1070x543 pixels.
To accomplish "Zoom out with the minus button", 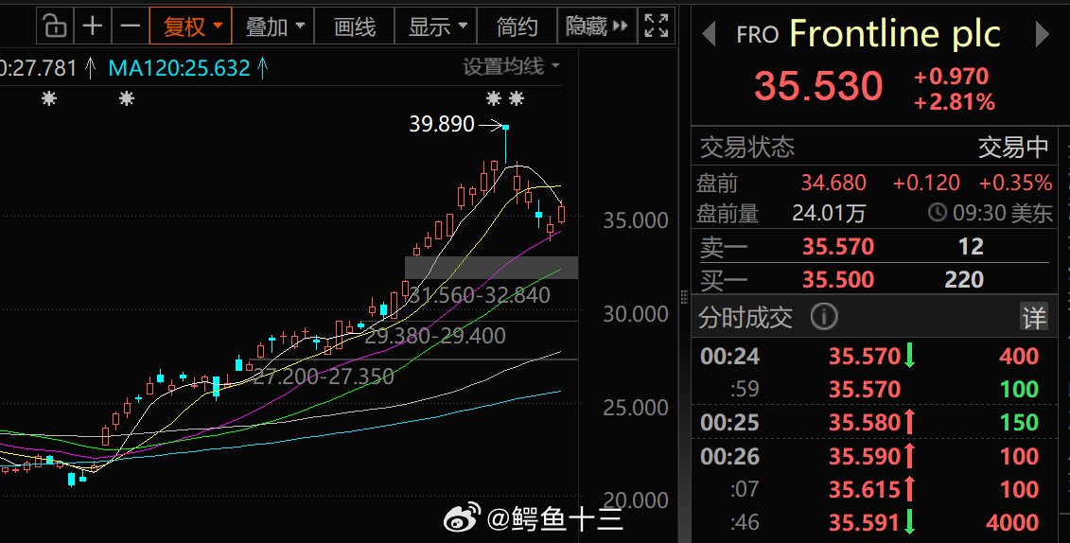I will [130, 26].
